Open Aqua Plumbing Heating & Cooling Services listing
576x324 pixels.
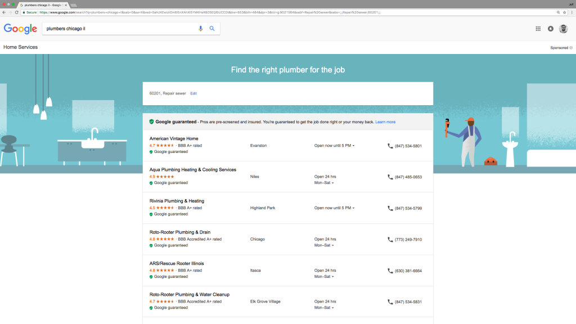click(193, 170)
